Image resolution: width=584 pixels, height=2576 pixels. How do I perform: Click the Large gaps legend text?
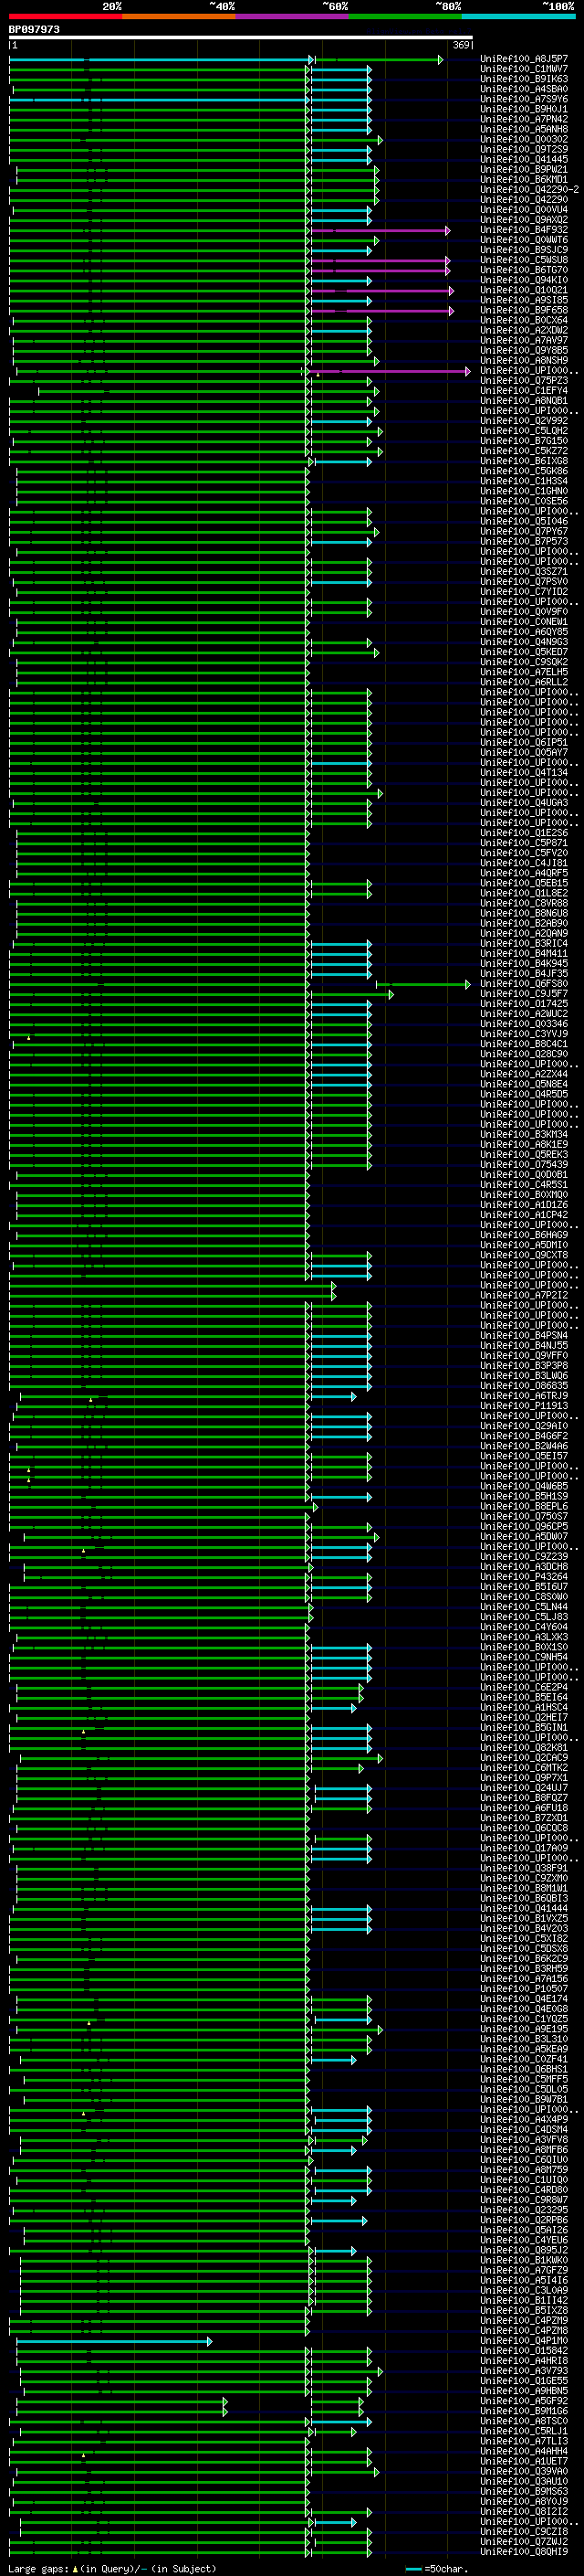point(112,2569)
